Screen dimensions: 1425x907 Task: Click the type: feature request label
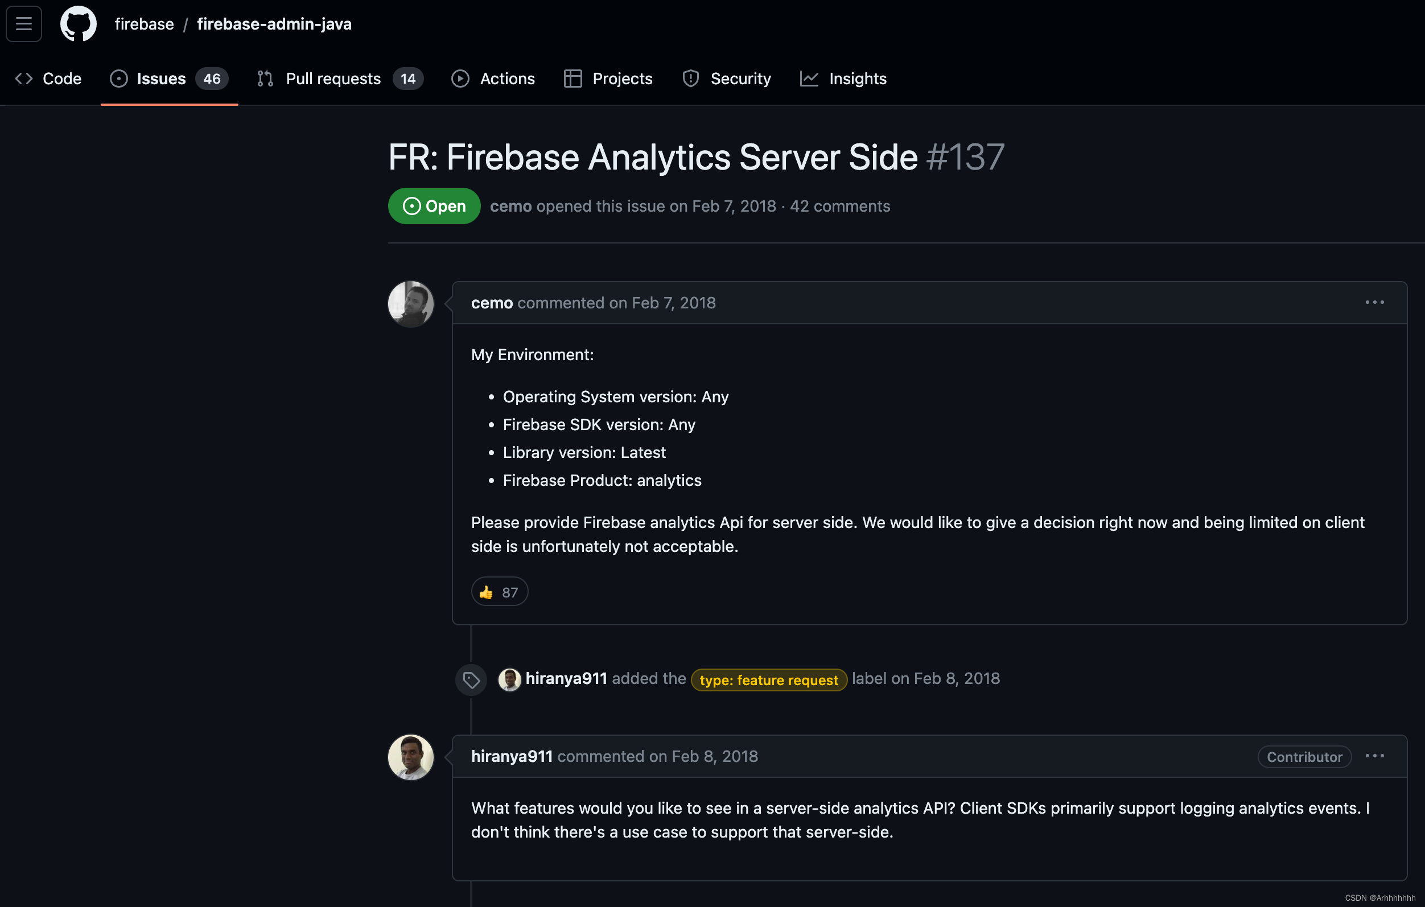pos(769,680)
